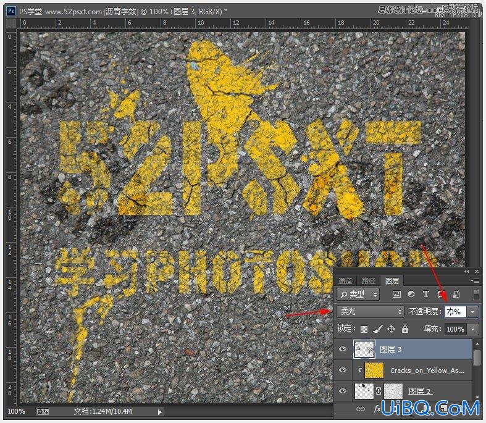Click the layer mask link chain on 图层 2
Image resolution: width=486 pixels, height=423 pixels.
(378, 391)
